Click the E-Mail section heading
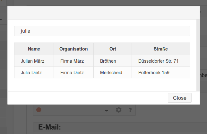207x134 pixels. [x=49, y=127]
